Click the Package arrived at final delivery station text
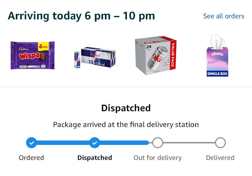 click(x=126, y=124)
